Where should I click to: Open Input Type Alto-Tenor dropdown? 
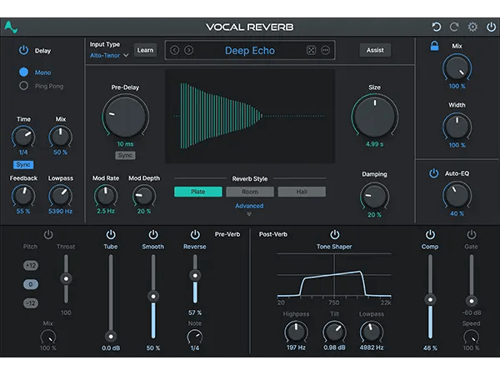pyautogui.click(x=109, y=55)
